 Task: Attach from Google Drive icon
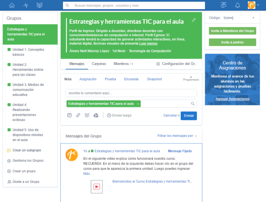[x=96, y=115]
